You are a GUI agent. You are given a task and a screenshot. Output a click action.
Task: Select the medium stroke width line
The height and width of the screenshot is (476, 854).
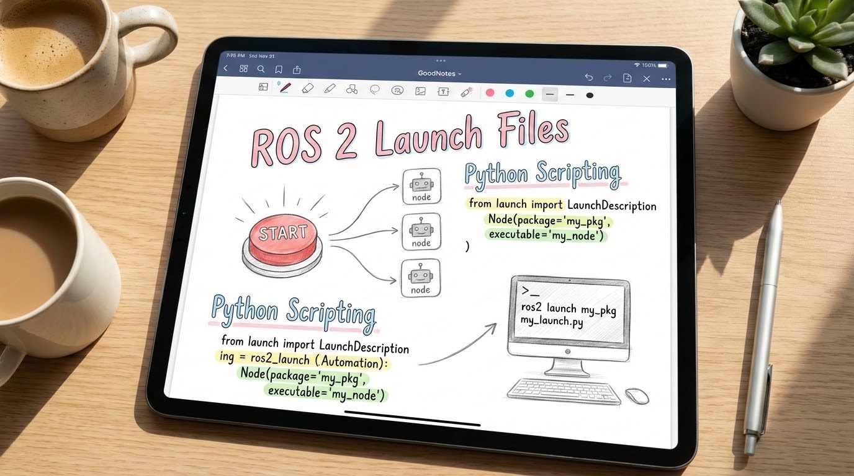click(570, 95)
